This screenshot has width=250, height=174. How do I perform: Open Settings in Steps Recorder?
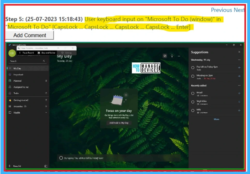[67, 53]
